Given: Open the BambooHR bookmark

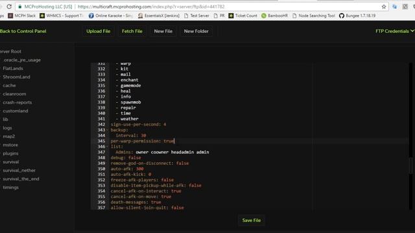Looking at the screenshot, I should click(x=274, y=16).
